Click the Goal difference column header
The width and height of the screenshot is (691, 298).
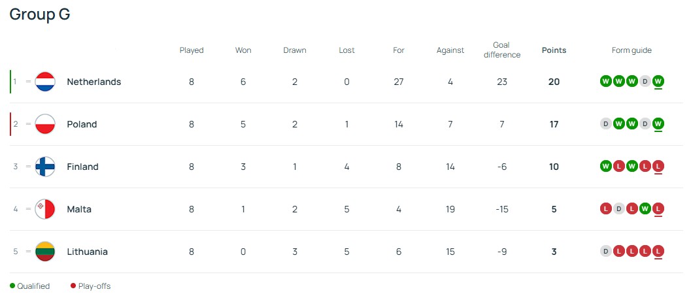click(x=501, y=50)
